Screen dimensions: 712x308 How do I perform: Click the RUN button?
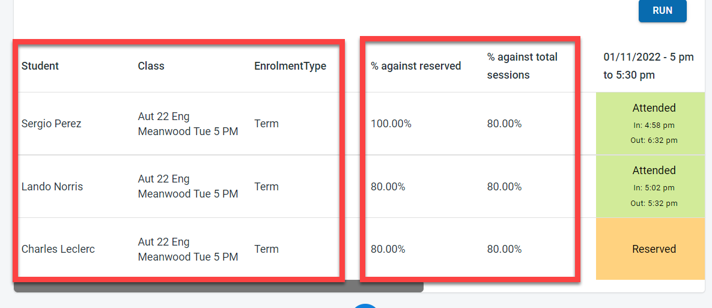click(662, 11)
